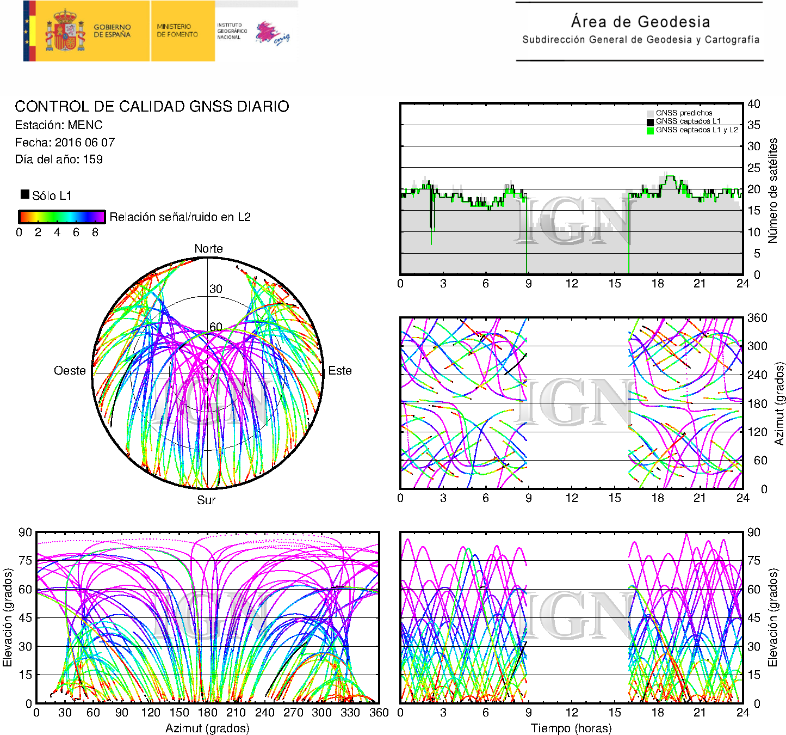Viewport: 786px width, 735px height.
Task: Click the Número de satélites axis title
Action: [x=772, y=190]
